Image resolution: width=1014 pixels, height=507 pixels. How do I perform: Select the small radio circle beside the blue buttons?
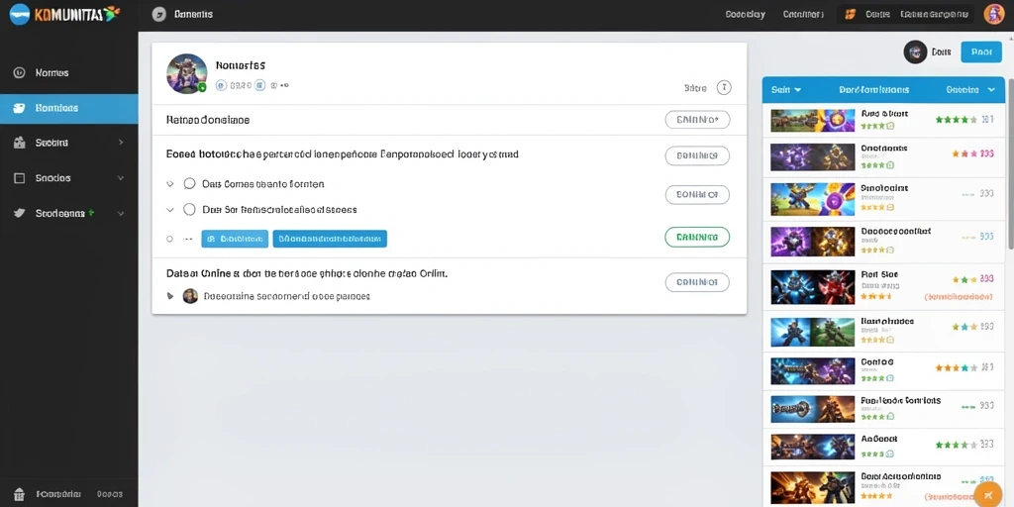pyautogui.click(x=170, y=239)
